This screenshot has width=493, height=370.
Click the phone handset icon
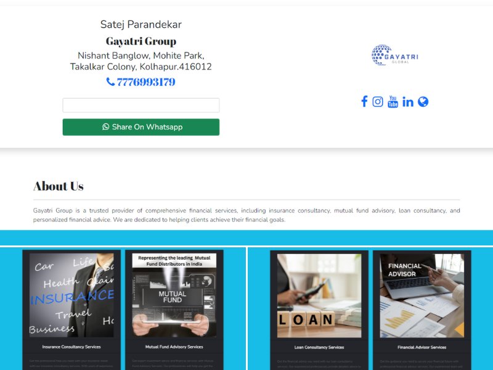[110, 82]
